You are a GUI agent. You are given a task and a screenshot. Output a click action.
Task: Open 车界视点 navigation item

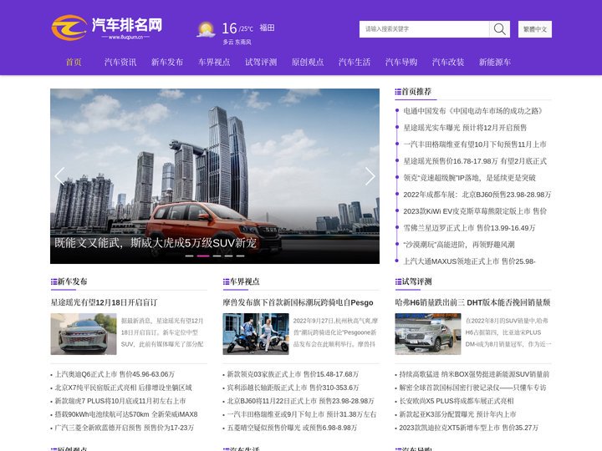pyautogui.click(x=214, y=62)
